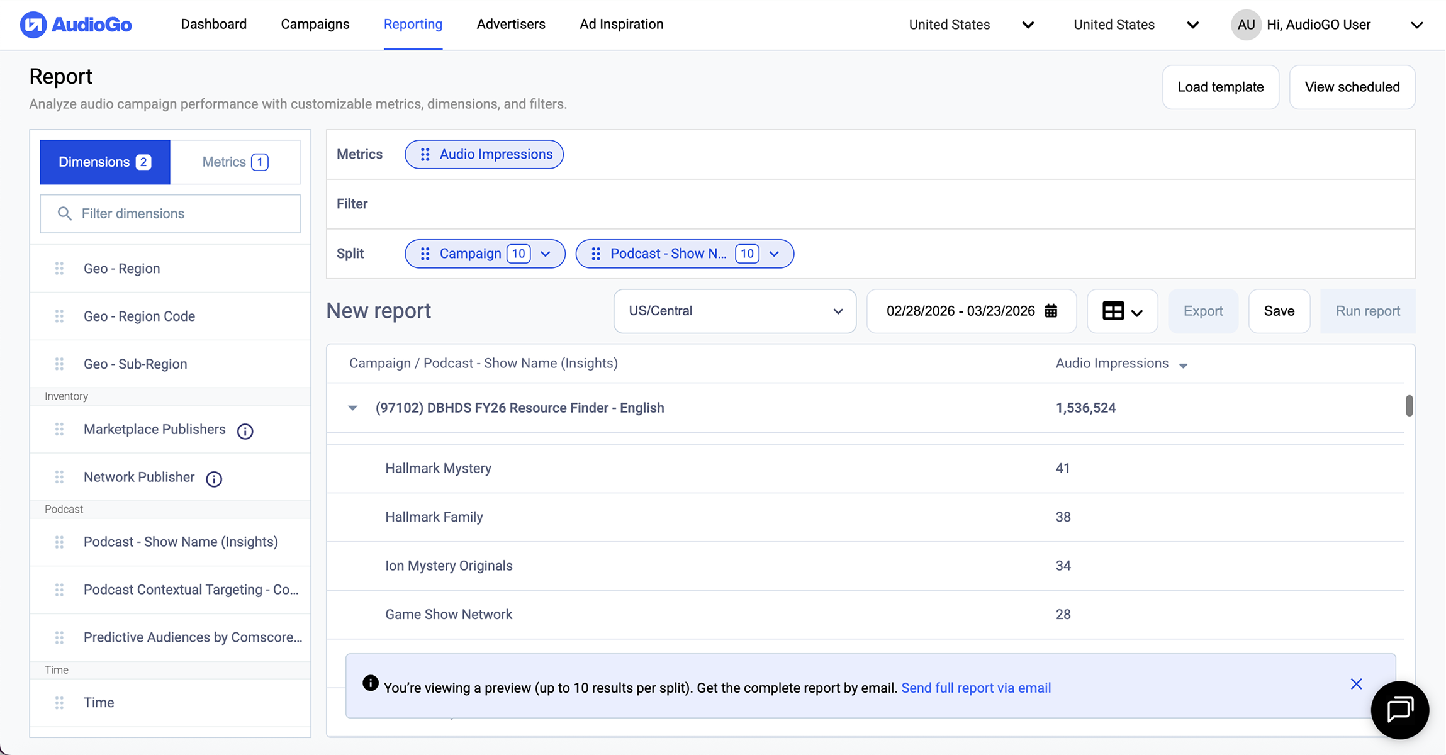Select the Ion Mystery Originals row
Screen dimensions: 1446x755
point(865,566)
